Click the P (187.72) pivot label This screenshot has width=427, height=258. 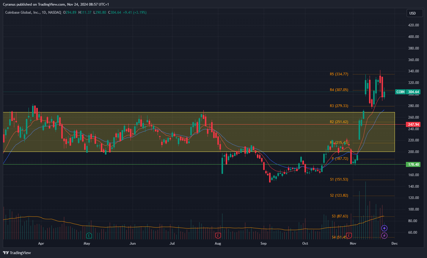coord(340,159)
